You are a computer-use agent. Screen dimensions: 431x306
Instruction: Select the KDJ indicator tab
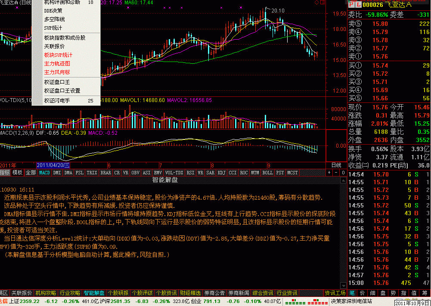pyautogui.click(x=222, y=173)
